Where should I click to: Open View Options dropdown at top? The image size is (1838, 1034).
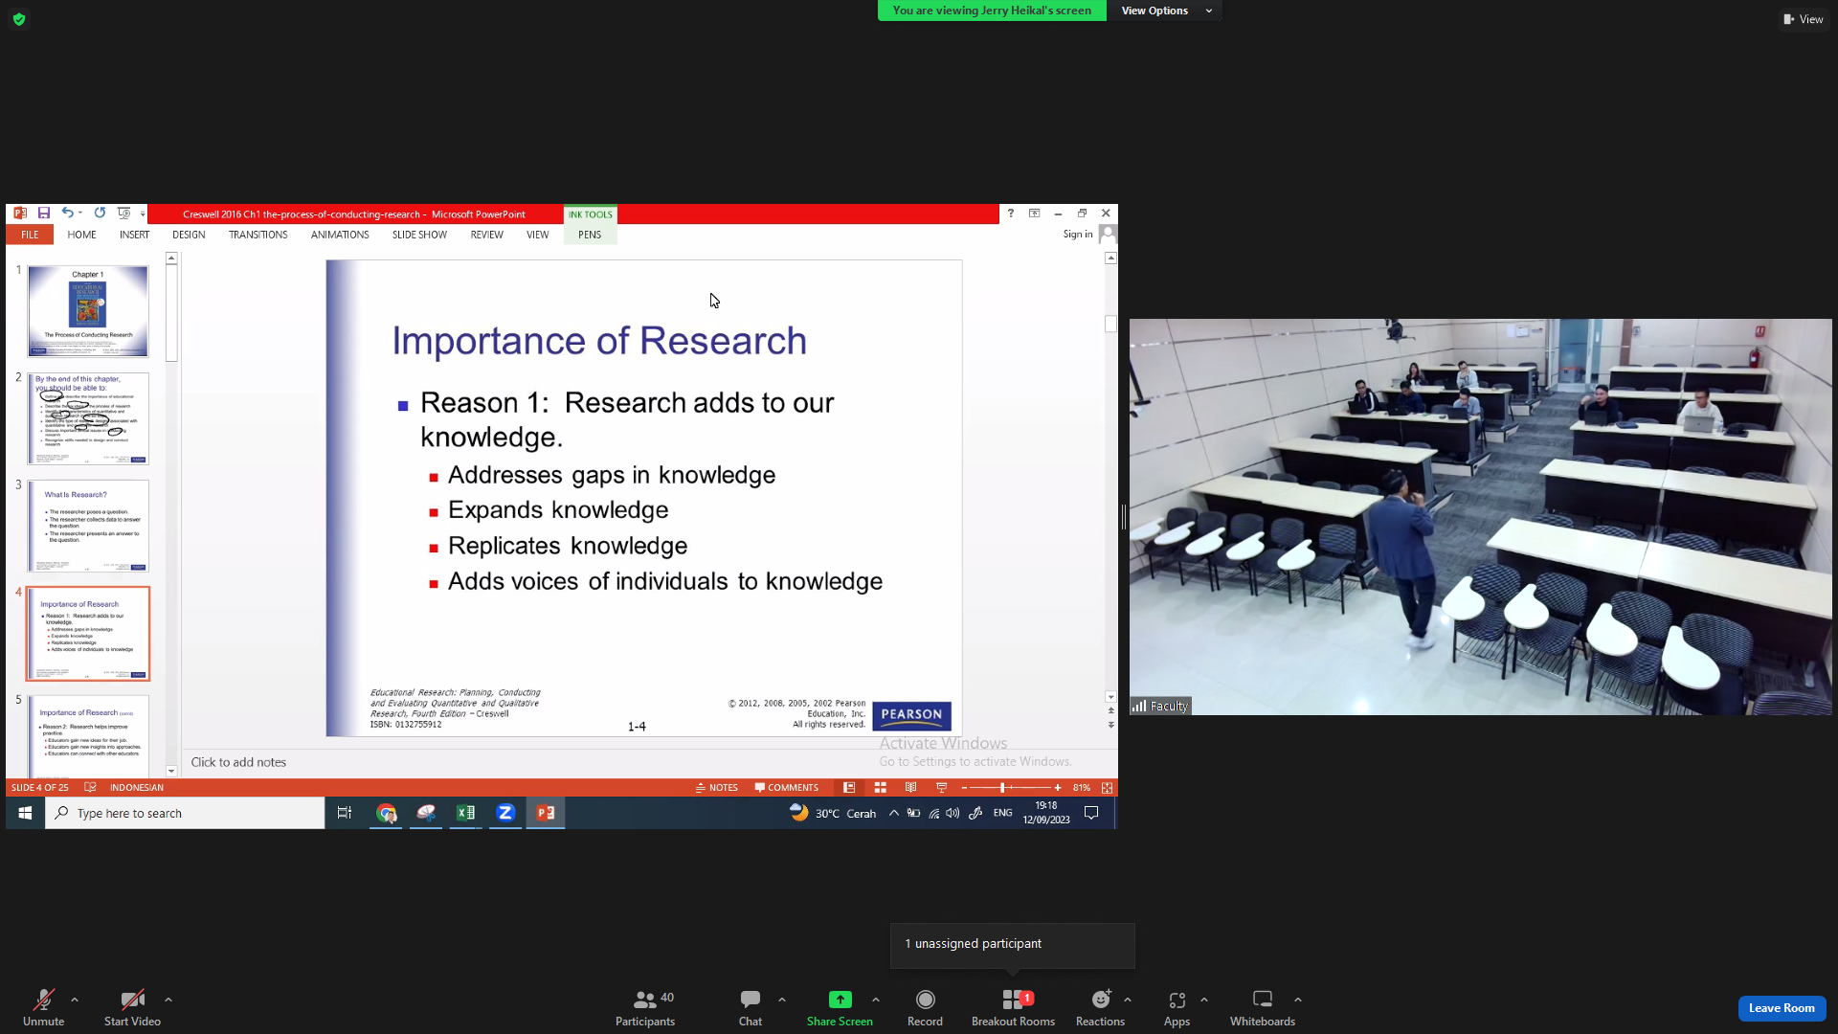coord(1165,11)
